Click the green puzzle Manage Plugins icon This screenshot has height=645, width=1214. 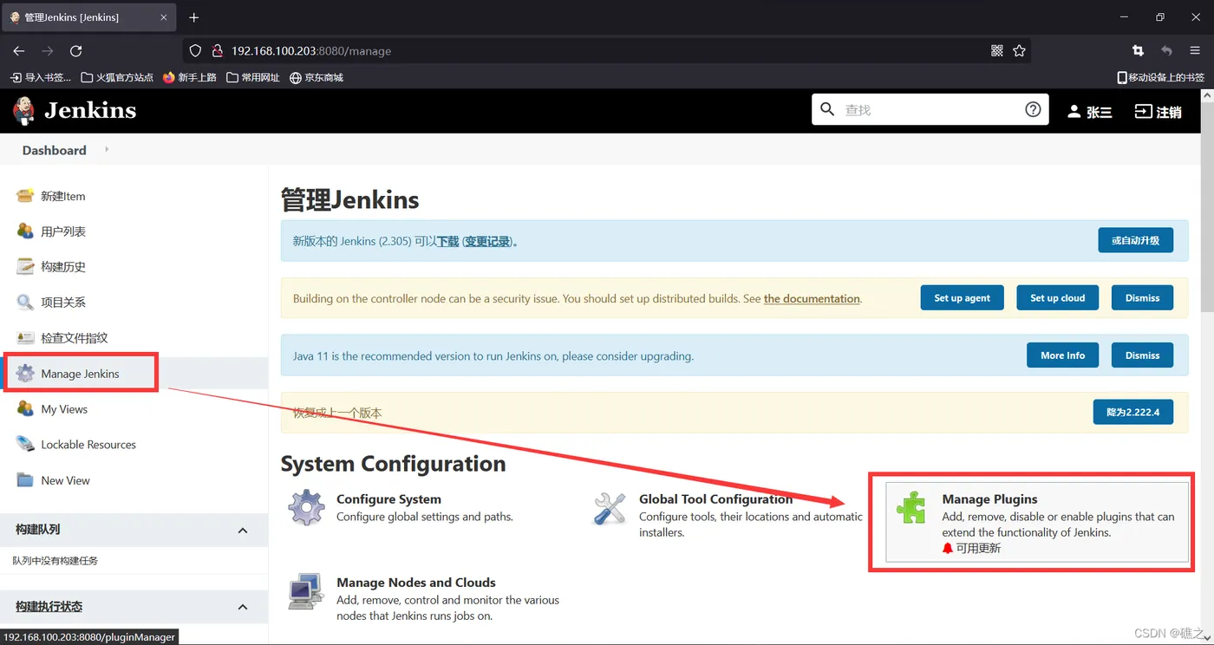pyautogui.click(x=911, y=508)
